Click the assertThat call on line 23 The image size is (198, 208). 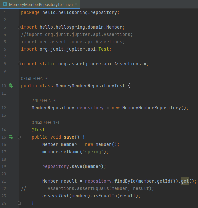56,196
